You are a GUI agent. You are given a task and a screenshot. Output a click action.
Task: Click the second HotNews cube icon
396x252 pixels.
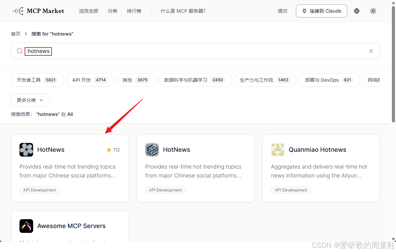point(152,150)
